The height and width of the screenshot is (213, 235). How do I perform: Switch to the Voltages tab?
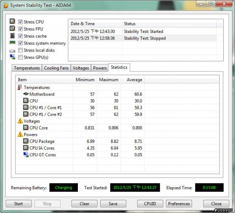[81, 68]
